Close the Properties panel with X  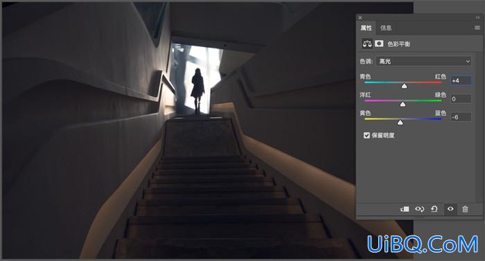[x=360, y=18]
